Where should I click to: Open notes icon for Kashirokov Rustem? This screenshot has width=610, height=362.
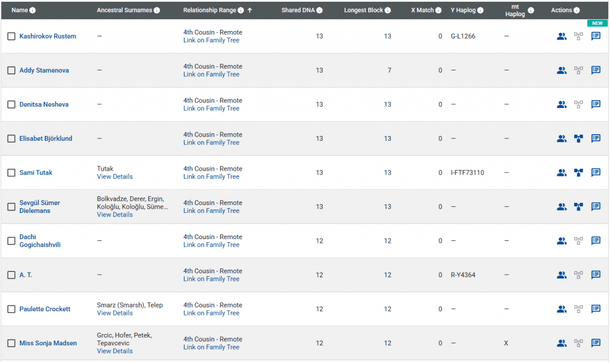596,36
